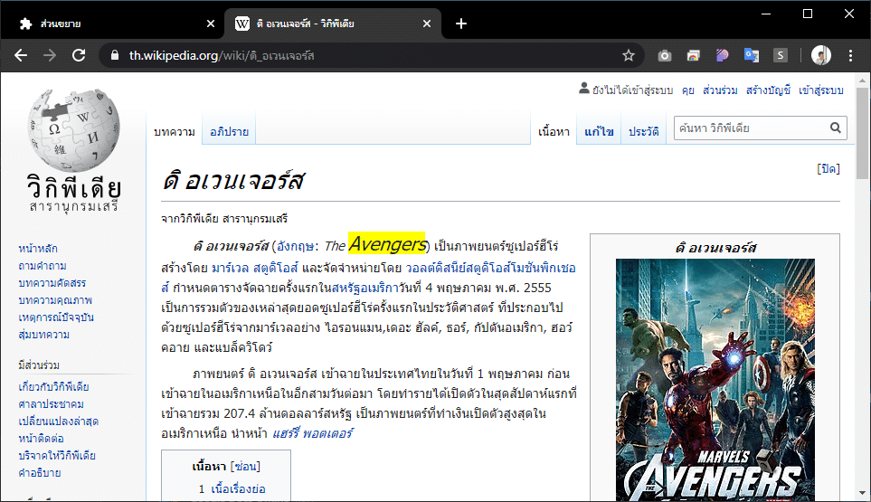Jump to เนื้อเรื่องย่อ section

click(x=238, y=489)
